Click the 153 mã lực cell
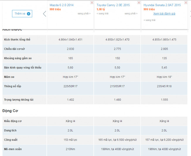 70,140
